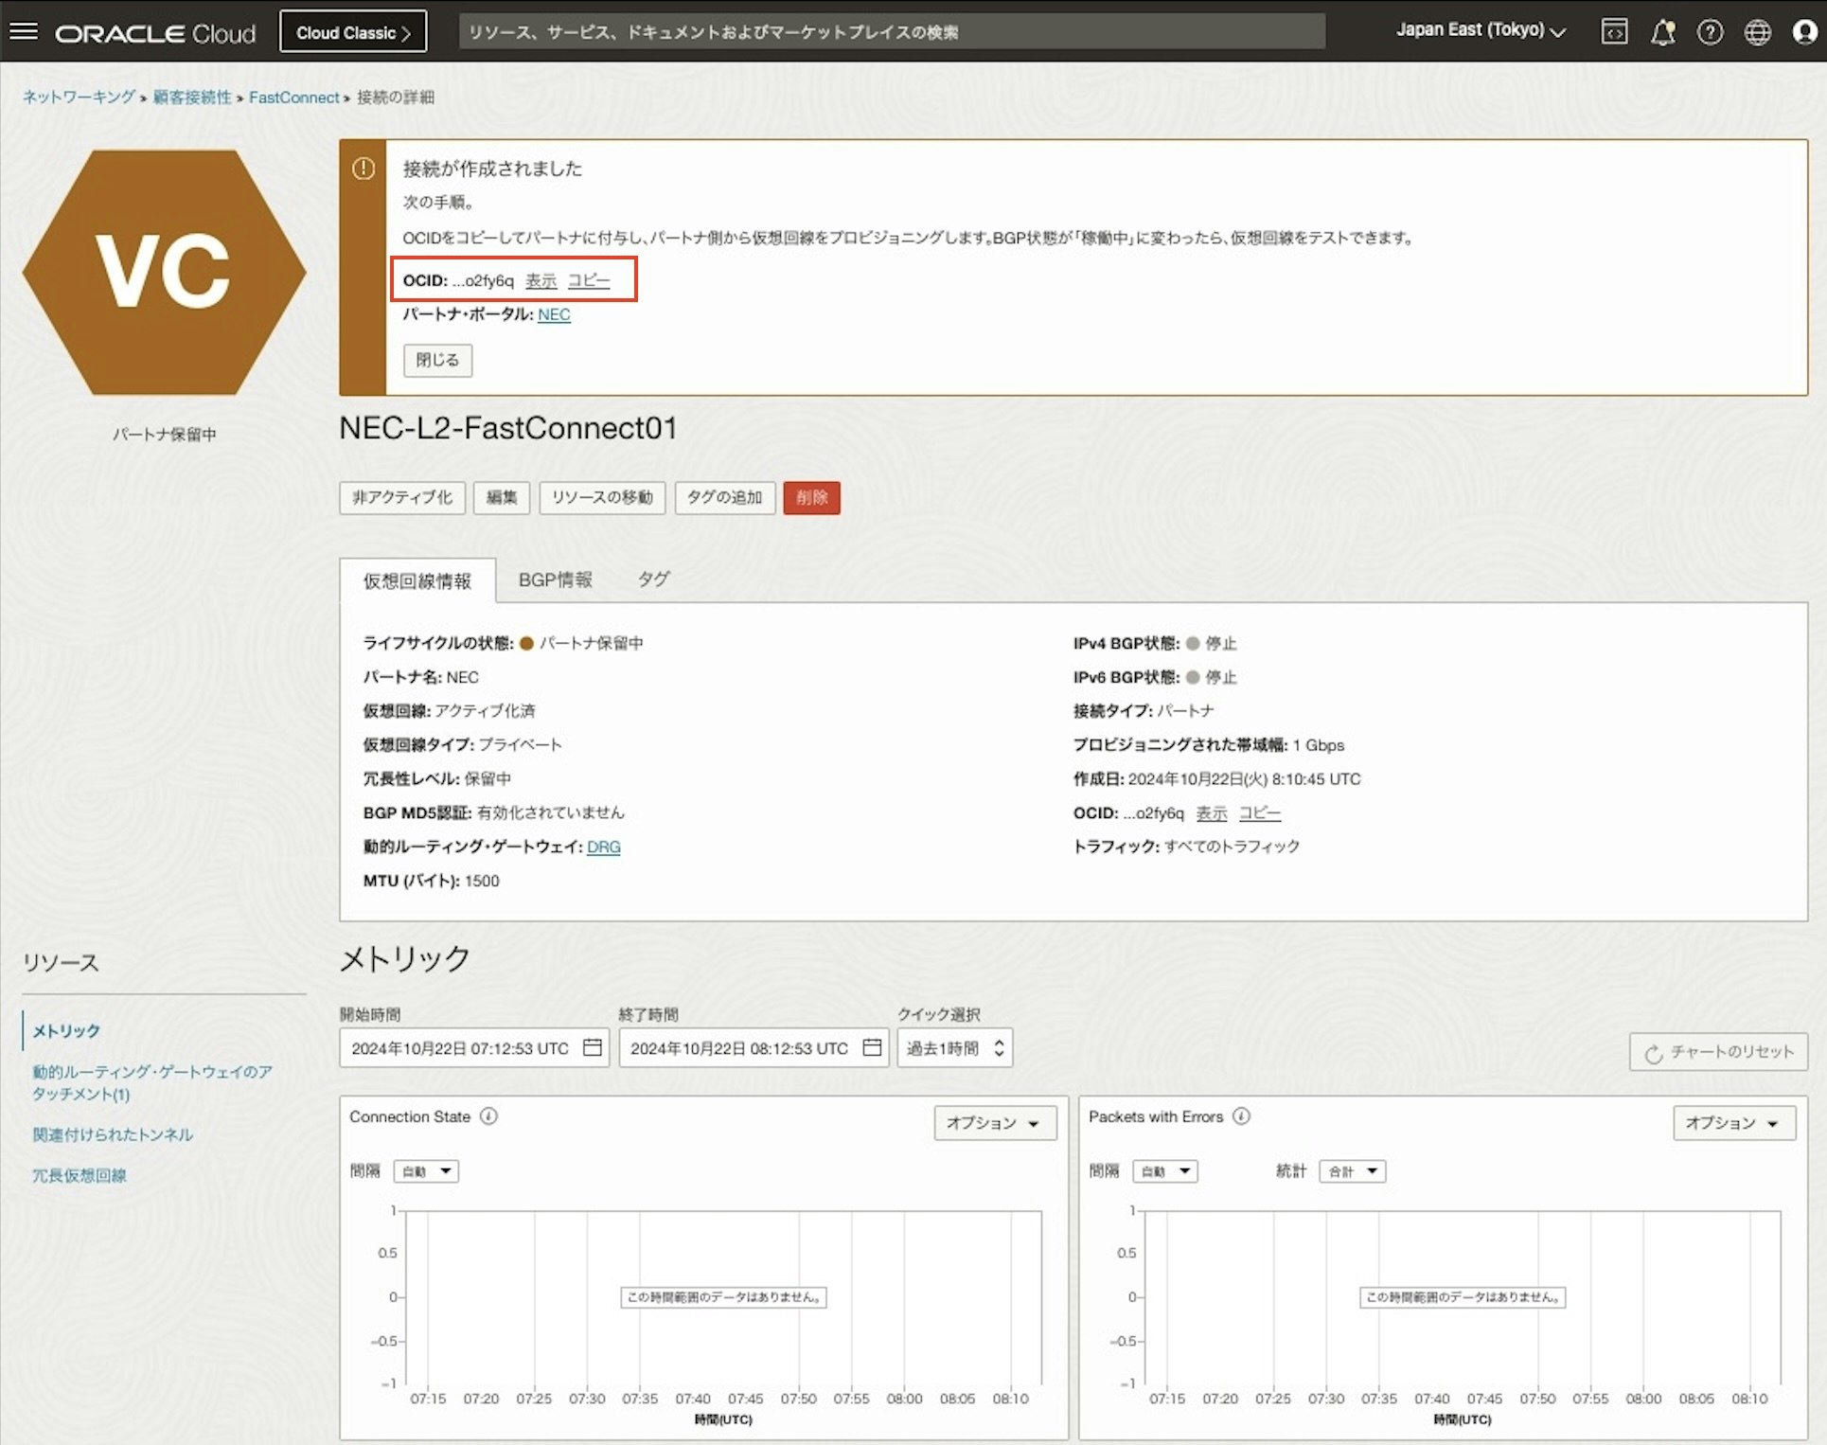Click Connection State info icon
Image resolution: width=1827 pixels, height=1445 pixels.
(488, 1116)
